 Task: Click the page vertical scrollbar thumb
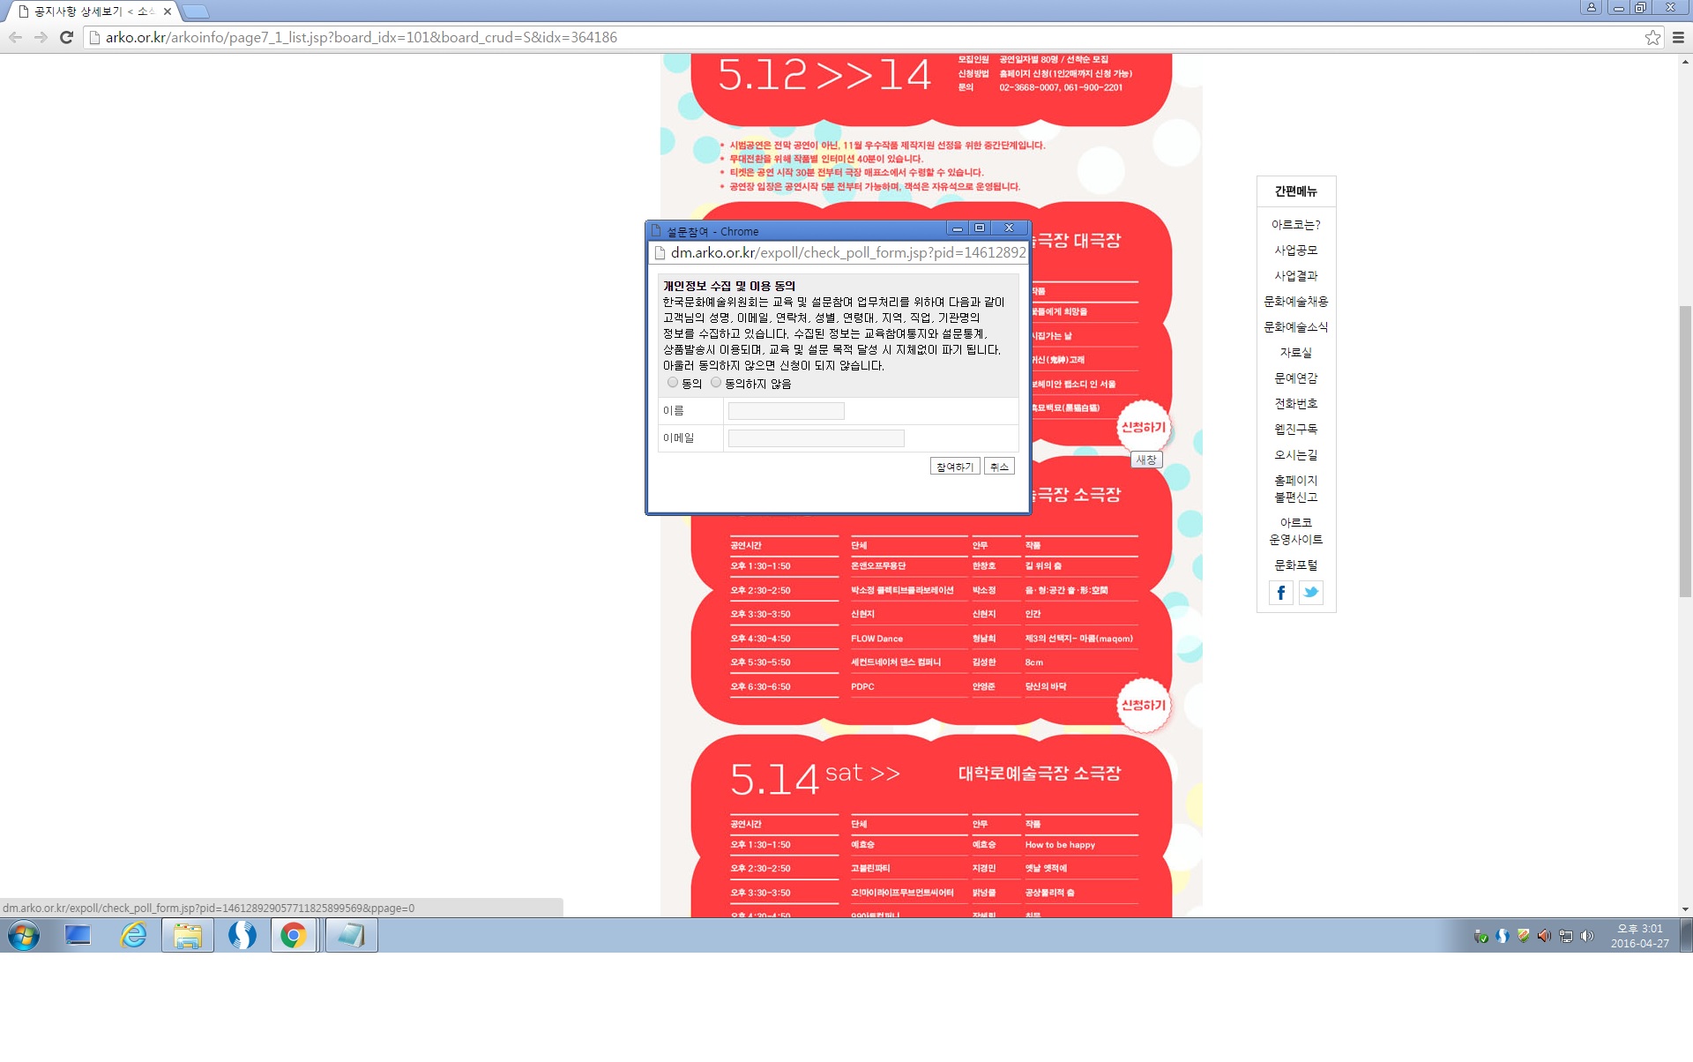1685,452
